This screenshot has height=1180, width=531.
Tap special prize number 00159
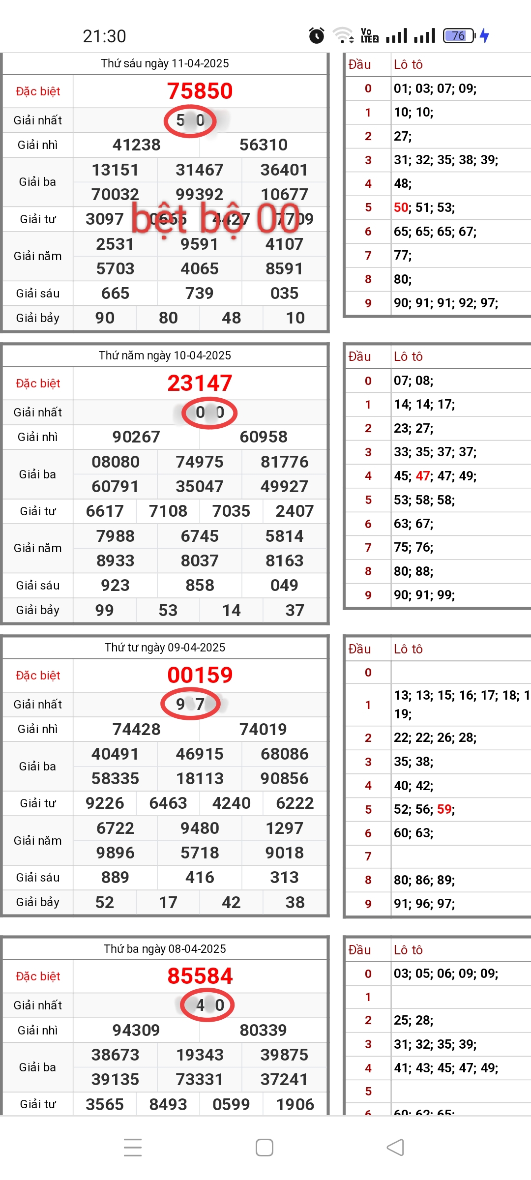pyautogui.click(x=200, y=675)
